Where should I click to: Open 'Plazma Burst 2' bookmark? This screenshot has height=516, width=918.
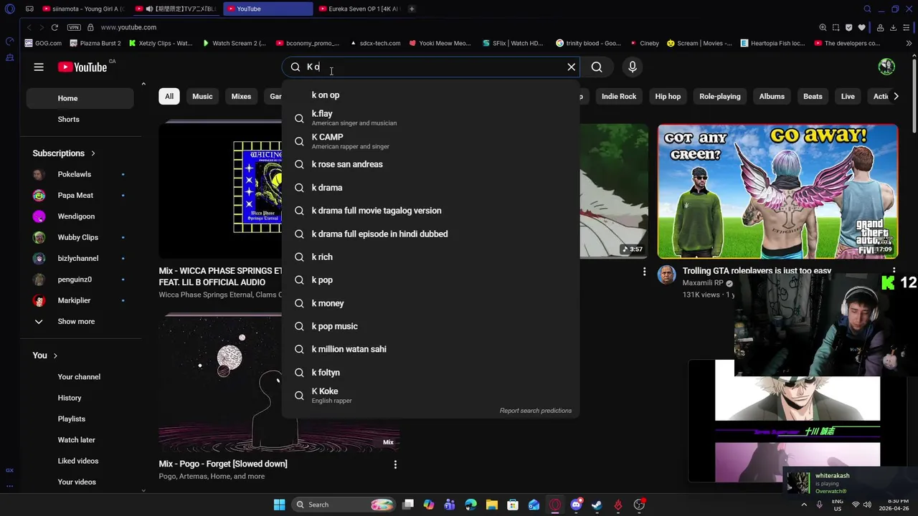tap(95, 43)
